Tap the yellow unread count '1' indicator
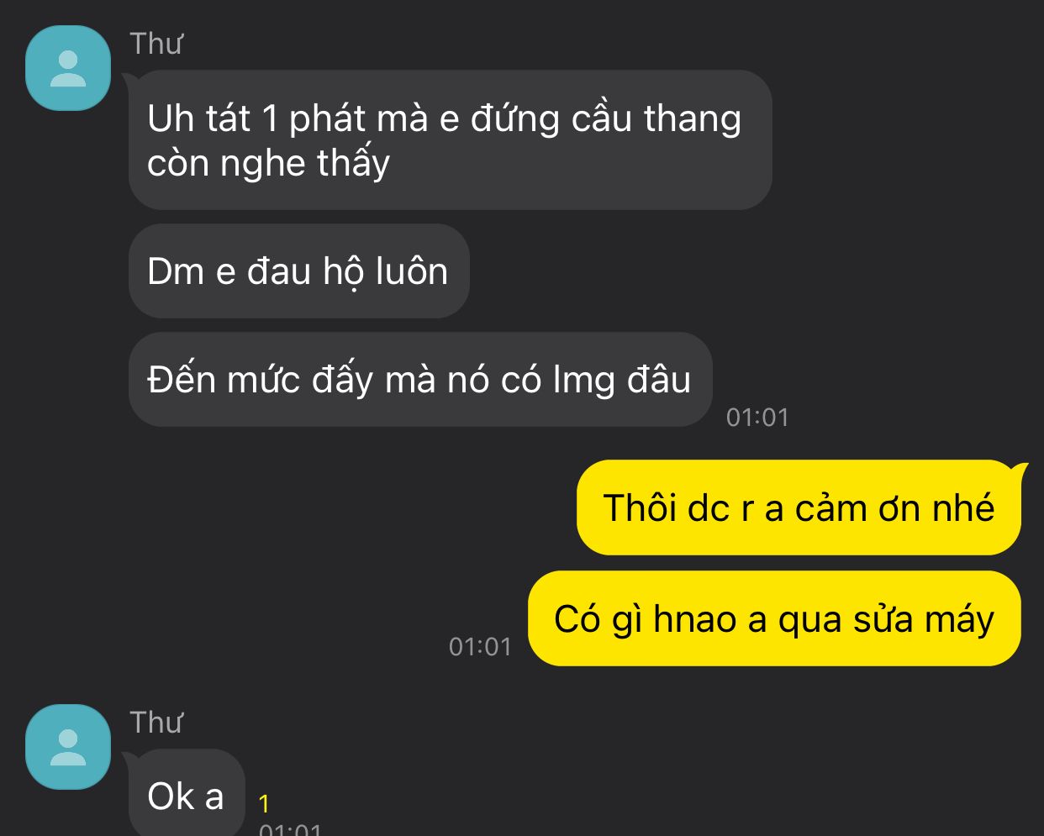Screen dimensions: 1044x836 264,804
